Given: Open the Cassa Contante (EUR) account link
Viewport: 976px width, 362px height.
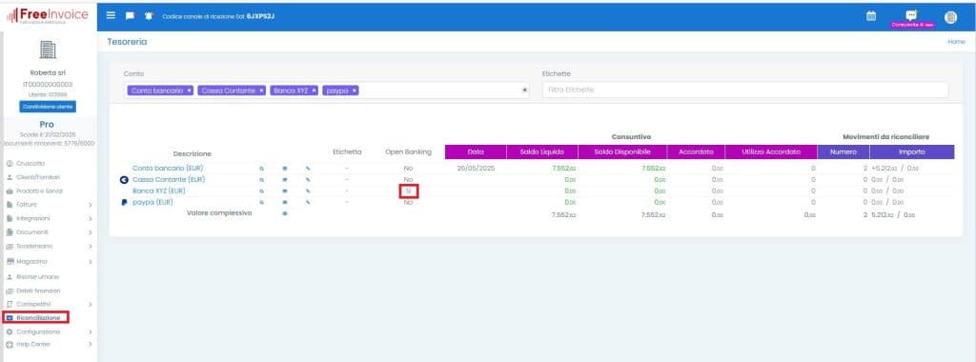Looking at the screenshot, I should (x=169, y=180).
